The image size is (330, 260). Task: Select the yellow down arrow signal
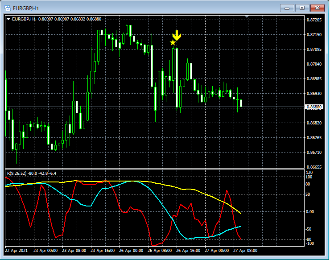click(x=177, y=35)
